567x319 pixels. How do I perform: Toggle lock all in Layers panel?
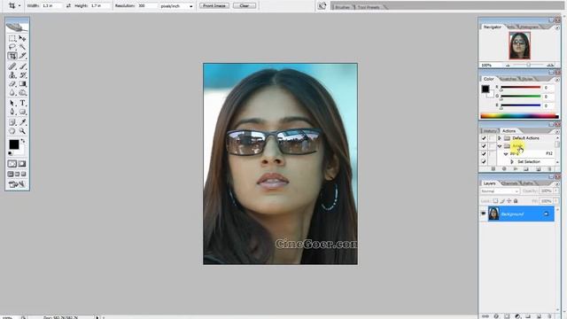click(x=516, y=201)
